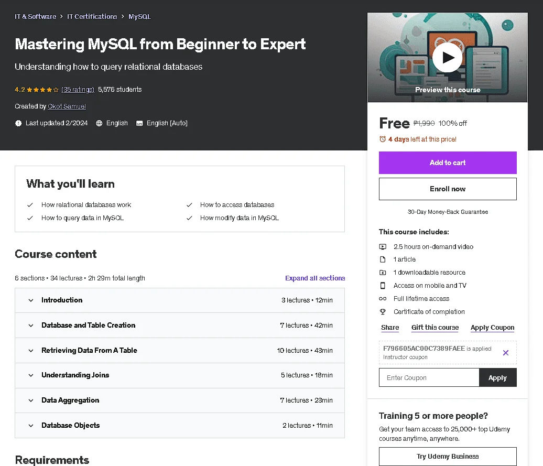The width and height of the screenshot is (543, 466).
Task: Select the Apply Coupon option
Action: [x=493, y=328]
